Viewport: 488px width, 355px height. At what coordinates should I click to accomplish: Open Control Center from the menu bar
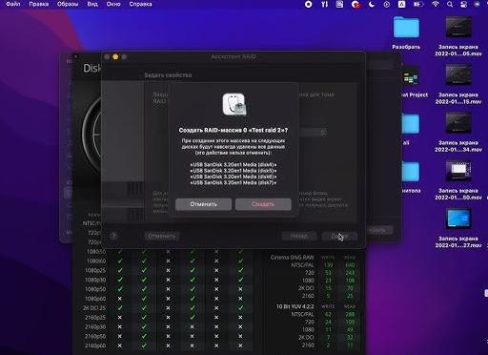coord(463,4)
